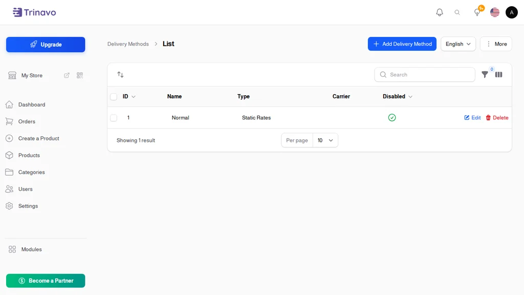Show the store QR code icon
The height and width of the screenshot is (295, 524).
point(79,75)
